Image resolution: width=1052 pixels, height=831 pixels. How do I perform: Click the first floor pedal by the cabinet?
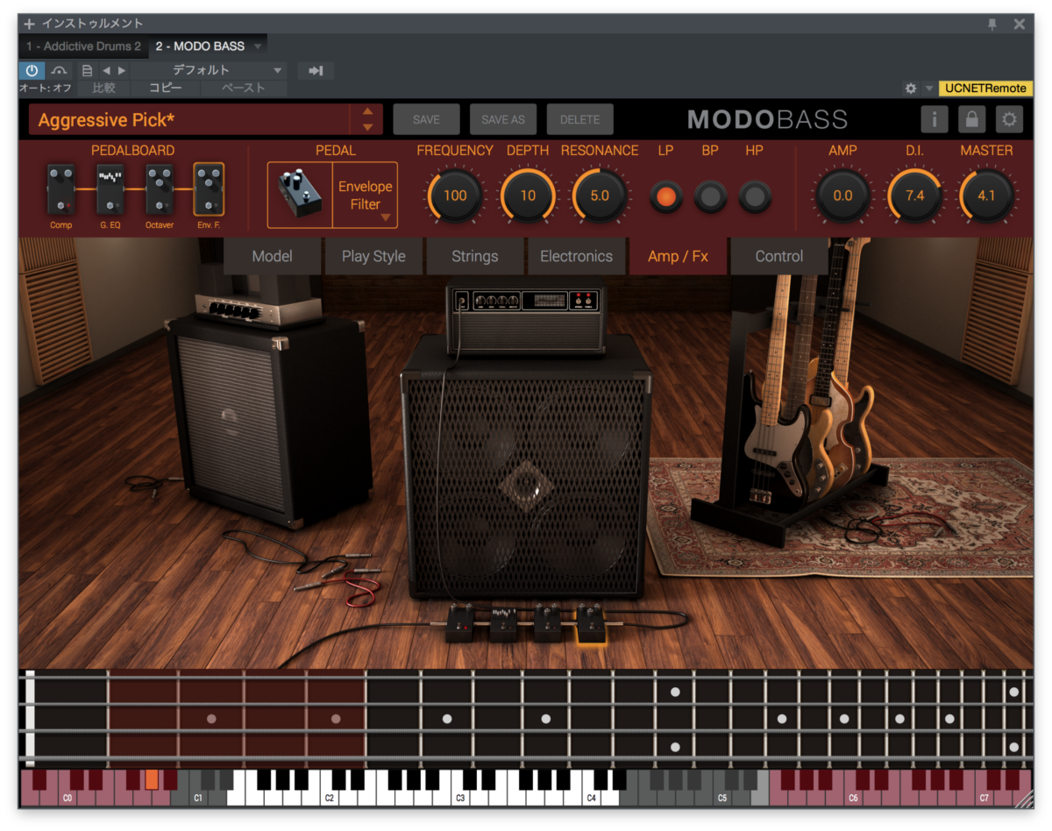[x=460, y=623]
